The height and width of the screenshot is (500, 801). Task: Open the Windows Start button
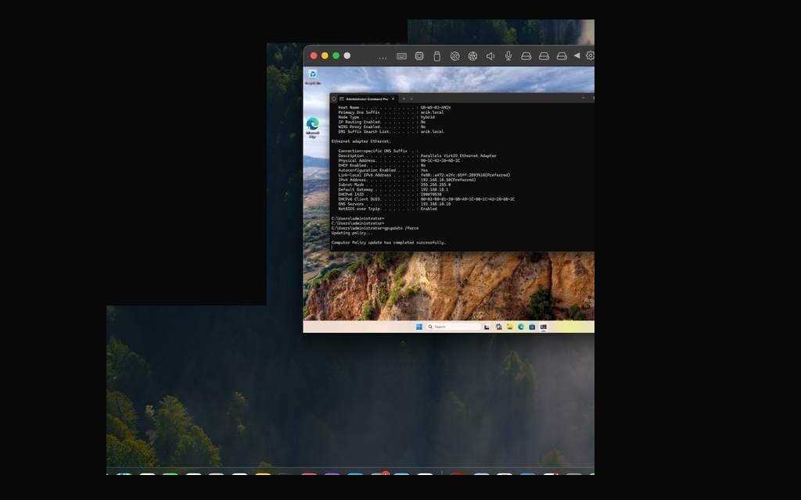419,327
